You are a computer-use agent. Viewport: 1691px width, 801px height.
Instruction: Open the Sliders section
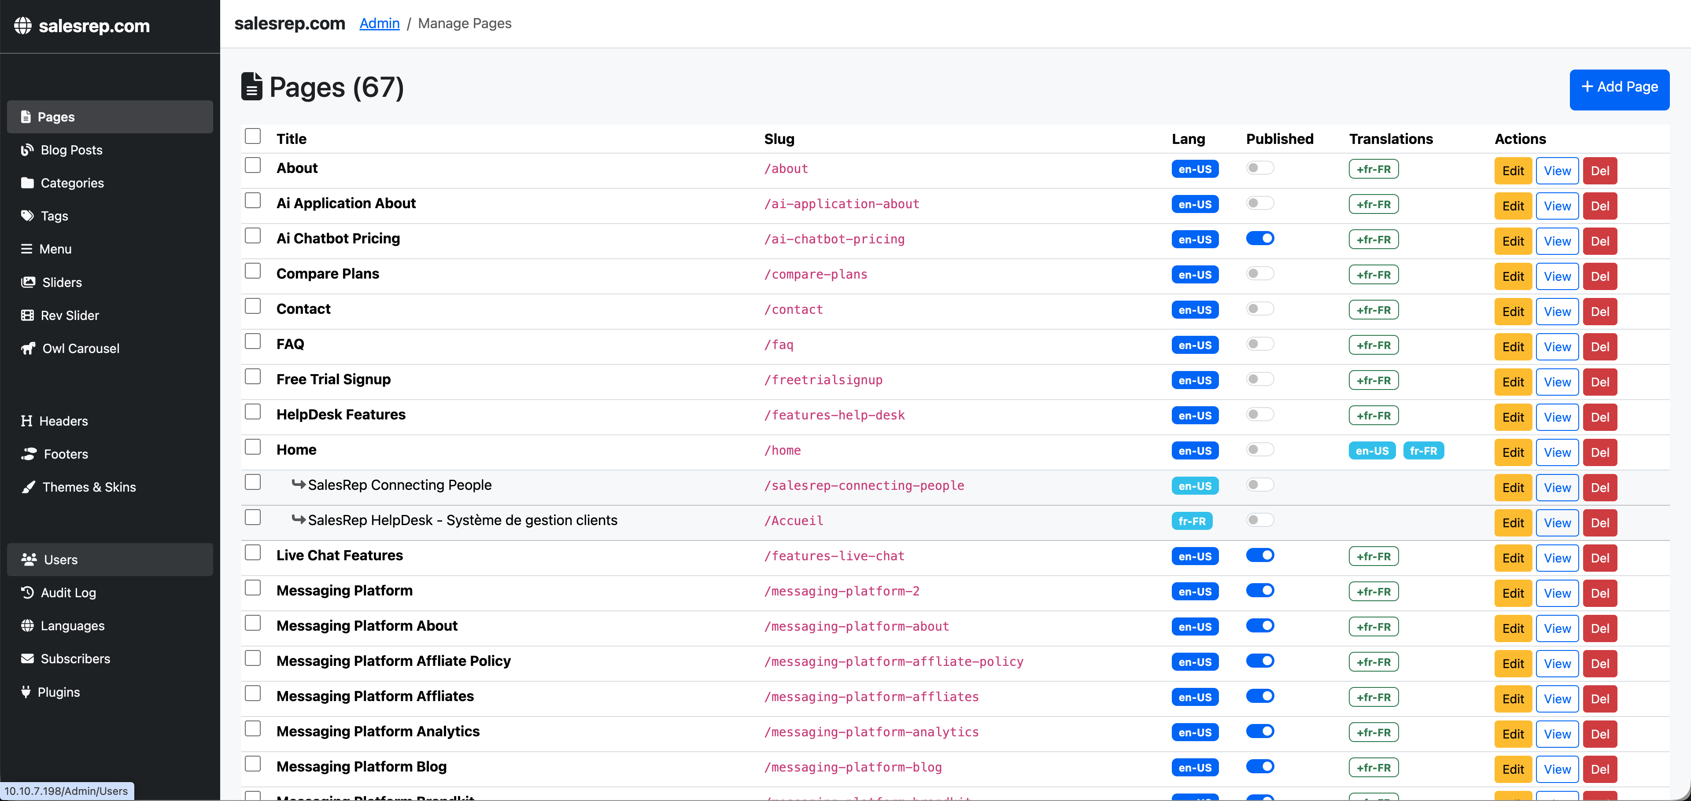[x=63, y=282]
